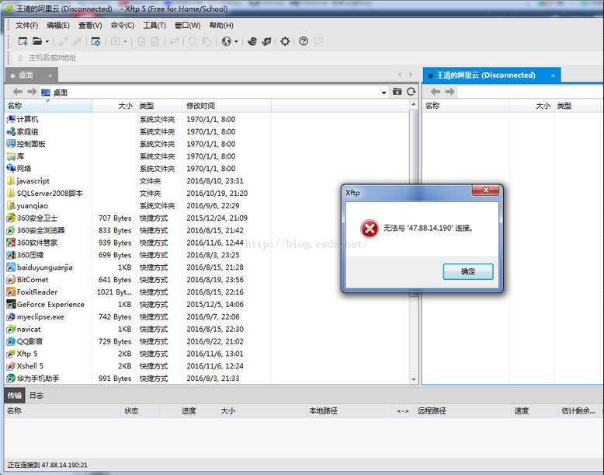604x475 pixels.
Task: Select the SQLServer2008脚本 folder
Action: (50, 193)
